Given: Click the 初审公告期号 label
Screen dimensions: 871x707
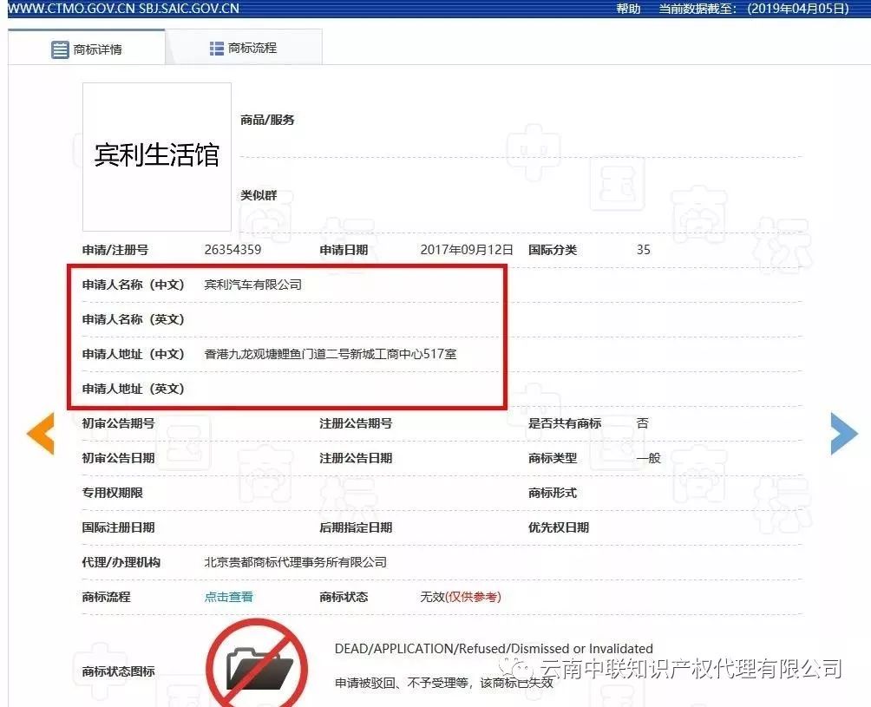Looking at the screenshot, I should (x=118, y=423).
